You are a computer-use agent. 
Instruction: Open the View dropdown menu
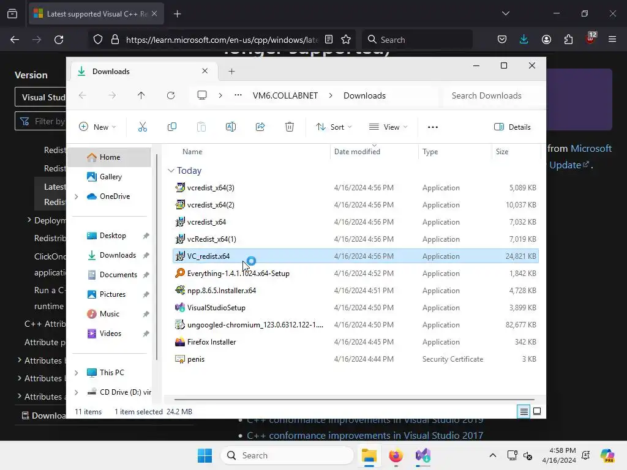pyautogui.click(x=388, y=127)
